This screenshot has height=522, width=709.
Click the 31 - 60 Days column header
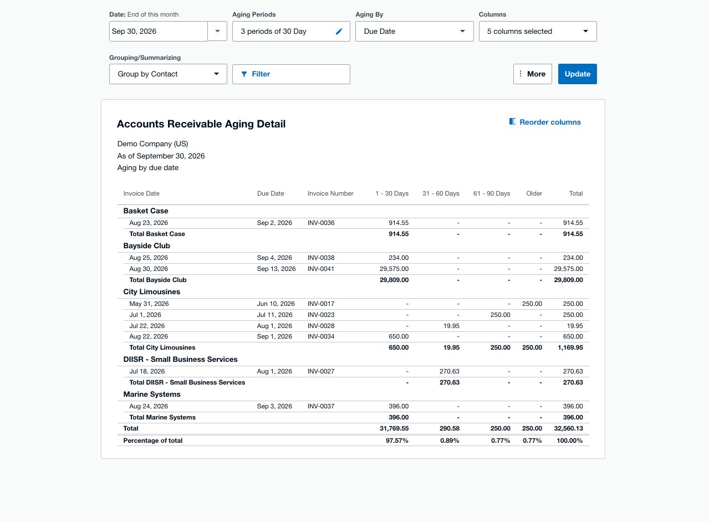click(x=441, y=193)
